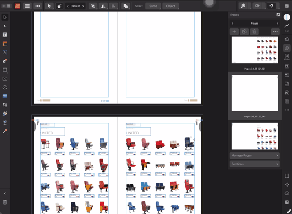
Task: Pin or float the Pages panel
Action: pyautogui.click(x=278, y=15)
